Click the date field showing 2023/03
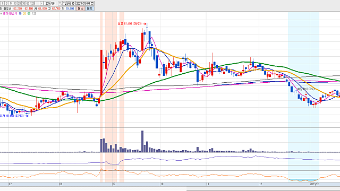The image size is (340, 191). coord(83,4)
